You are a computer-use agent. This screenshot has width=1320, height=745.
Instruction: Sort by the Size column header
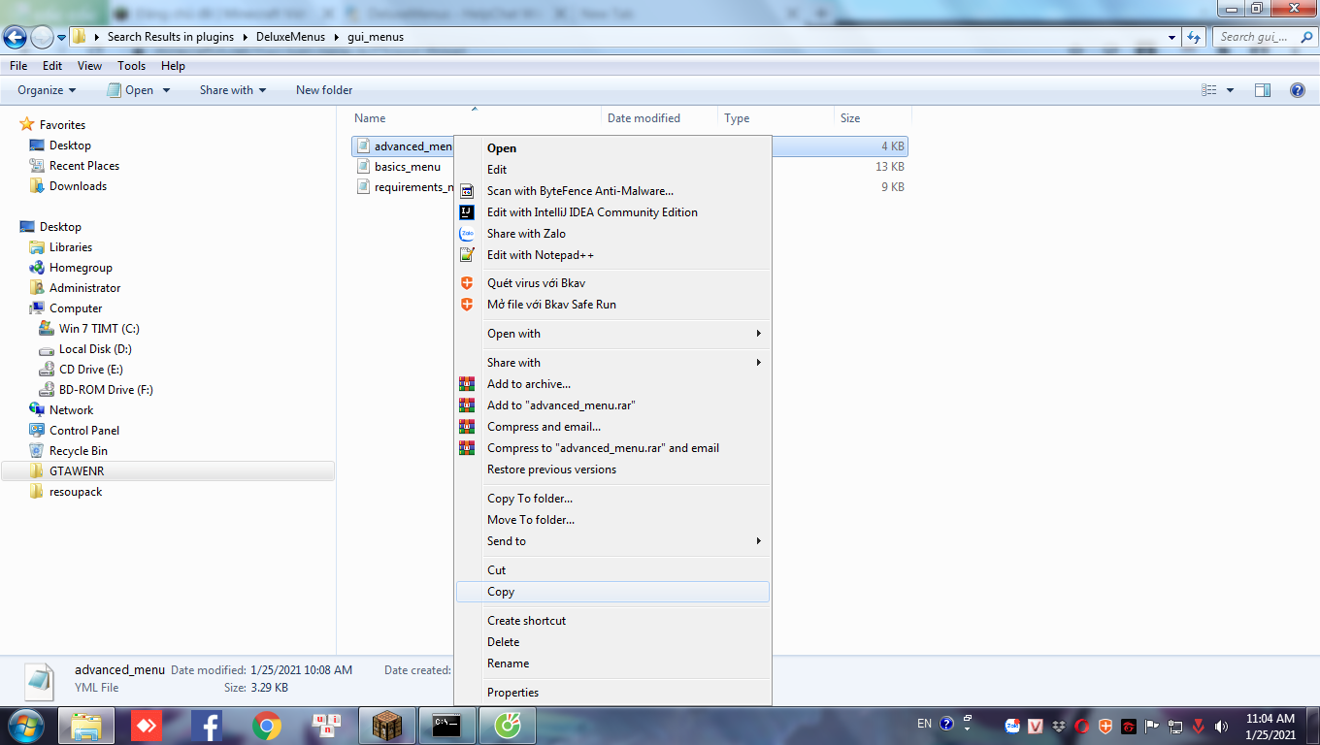(x=873, y=118)
